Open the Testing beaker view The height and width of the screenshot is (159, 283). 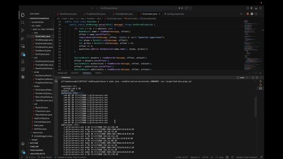coord(23,62)
